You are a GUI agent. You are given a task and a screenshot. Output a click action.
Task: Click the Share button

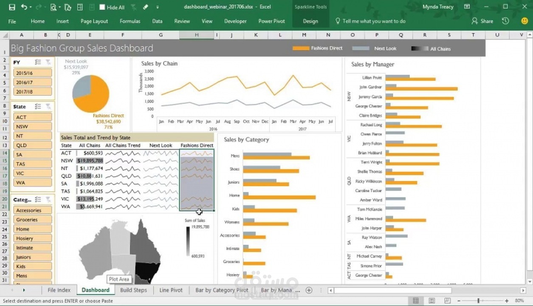tap(482, 21)
